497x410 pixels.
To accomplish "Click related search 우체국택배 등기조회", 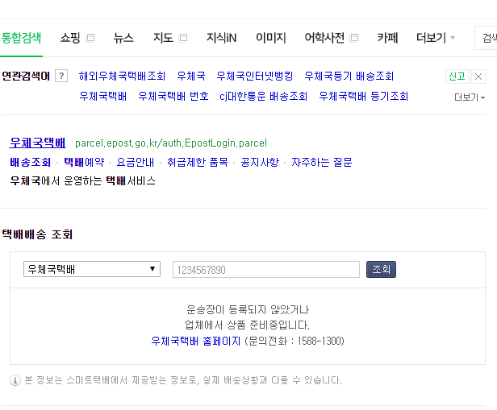I will click(364, 96).
